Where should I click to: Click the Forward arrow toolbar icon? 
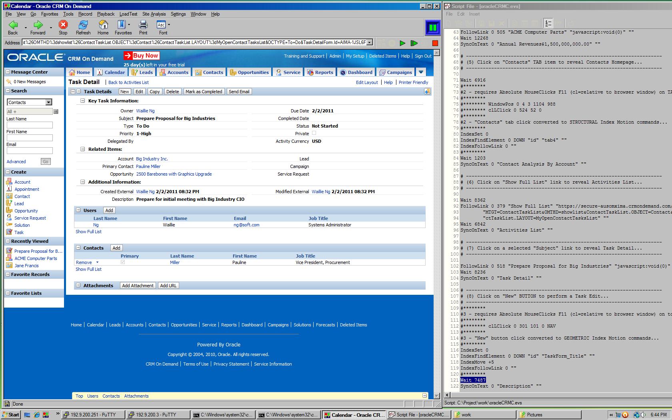[38, 25]
